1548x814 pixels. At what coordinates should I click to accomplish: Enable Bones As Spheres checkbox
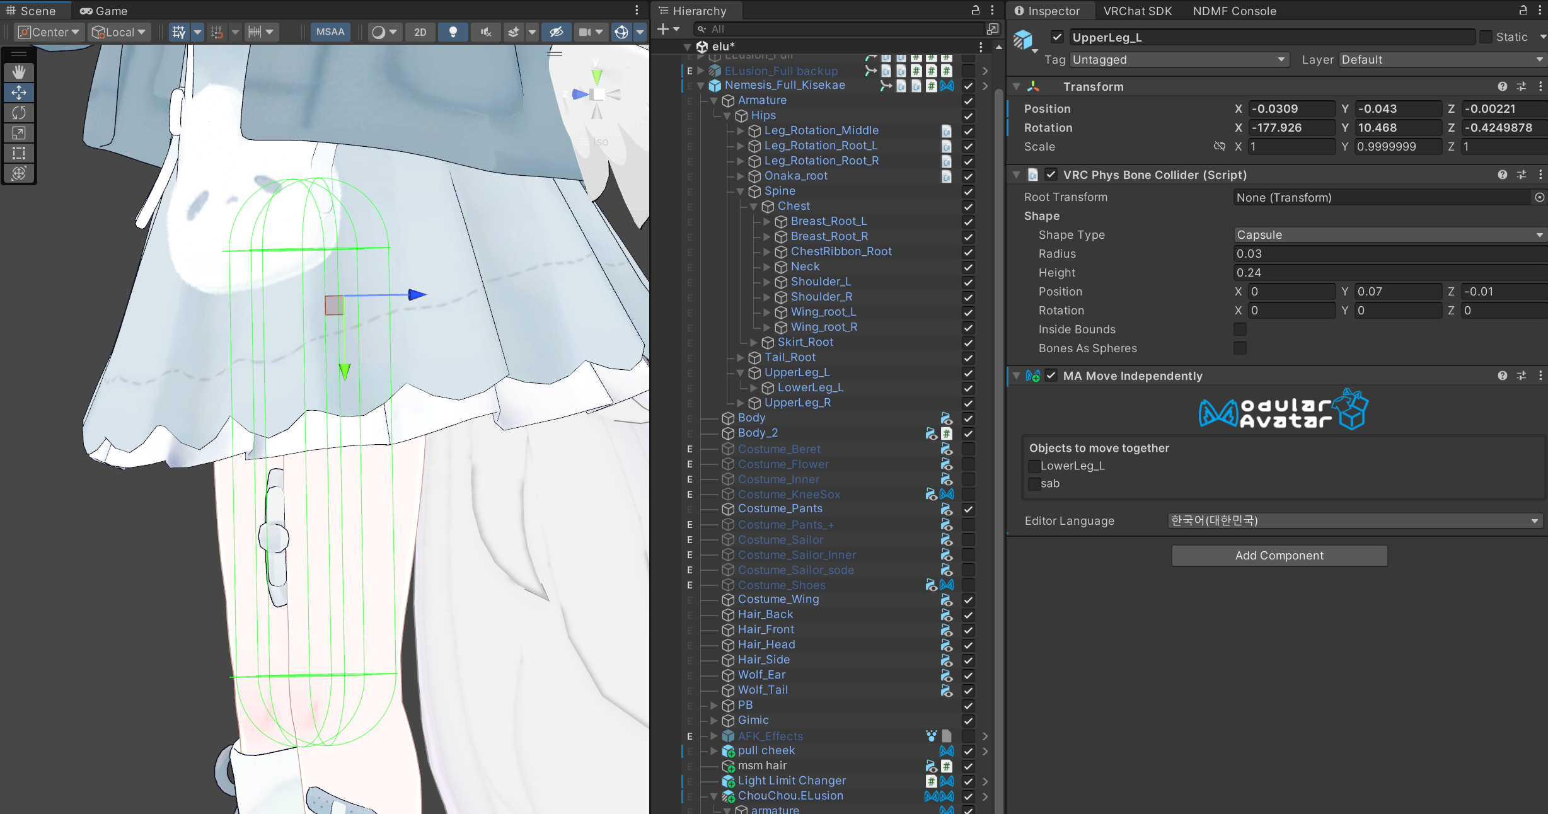(x=1240, y=348)
